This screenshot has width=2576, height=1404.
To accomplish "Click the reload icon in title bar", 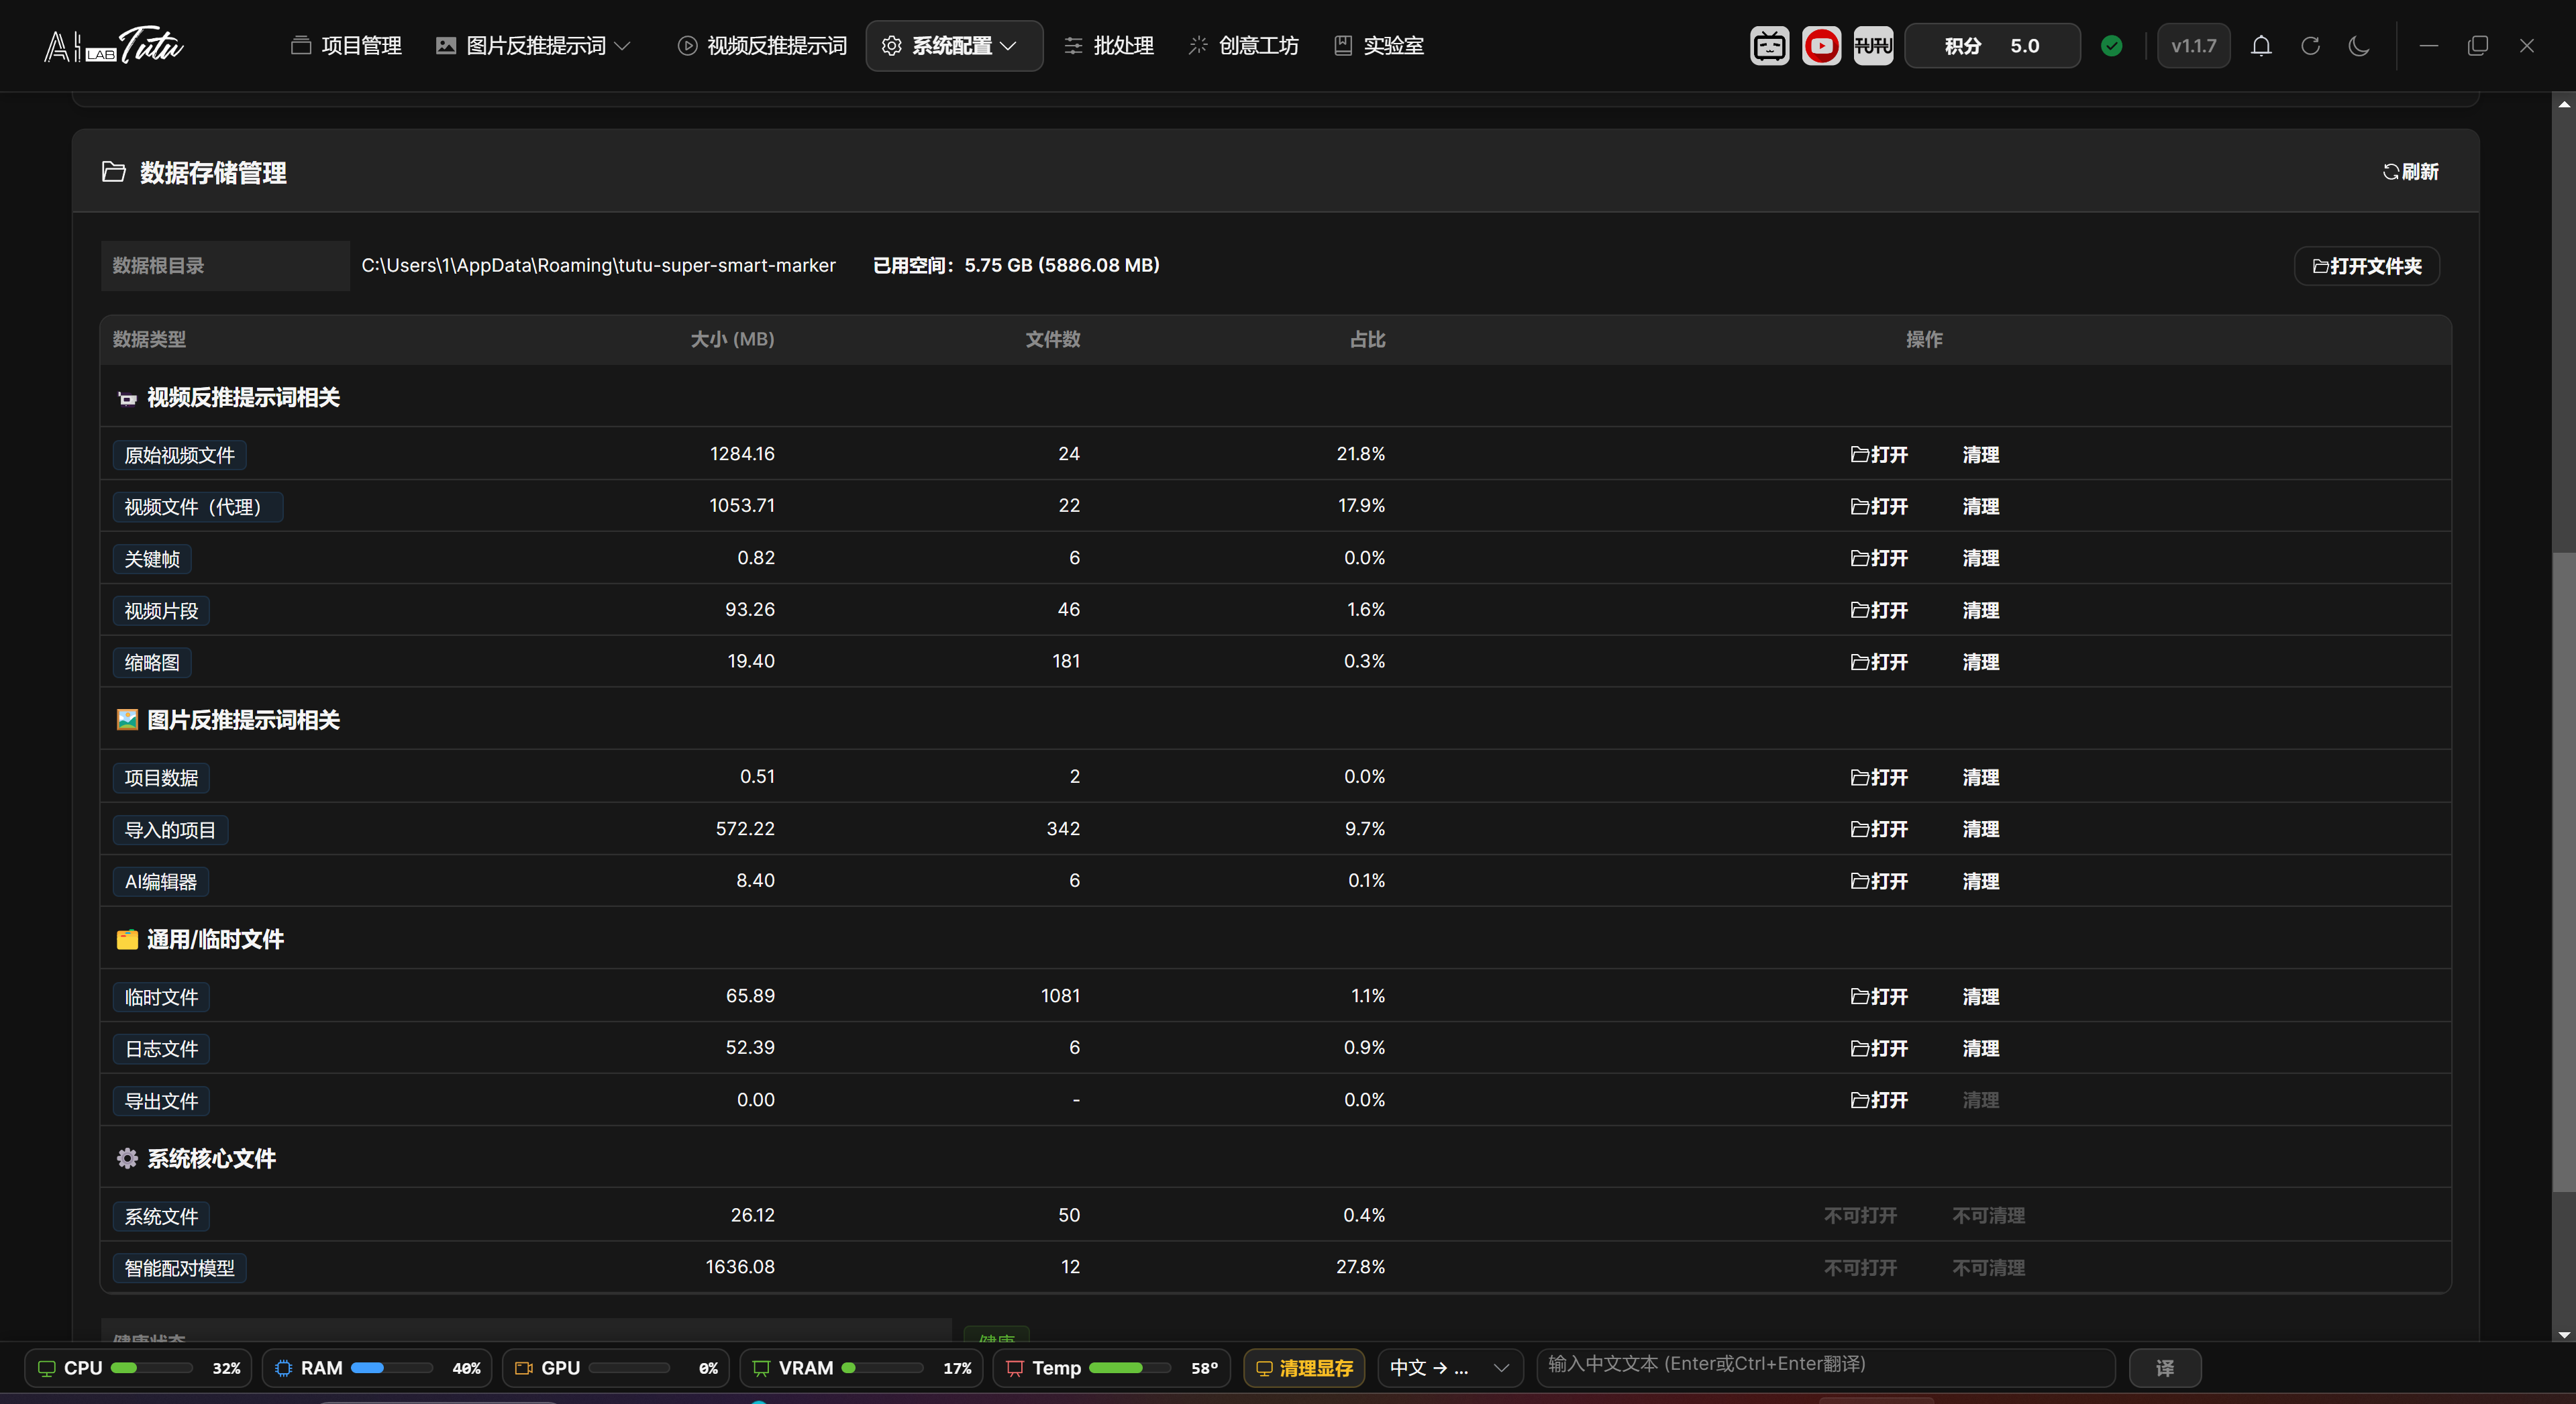I will click(2310, 46).
